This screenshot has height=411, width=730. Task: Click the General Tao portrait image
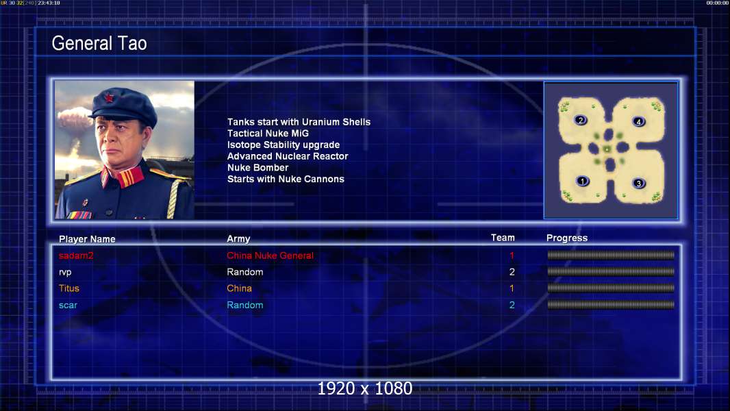[125, 150]
